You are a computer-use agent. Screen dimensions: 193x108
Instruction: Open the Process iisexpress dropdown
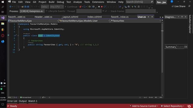point(32,11)
